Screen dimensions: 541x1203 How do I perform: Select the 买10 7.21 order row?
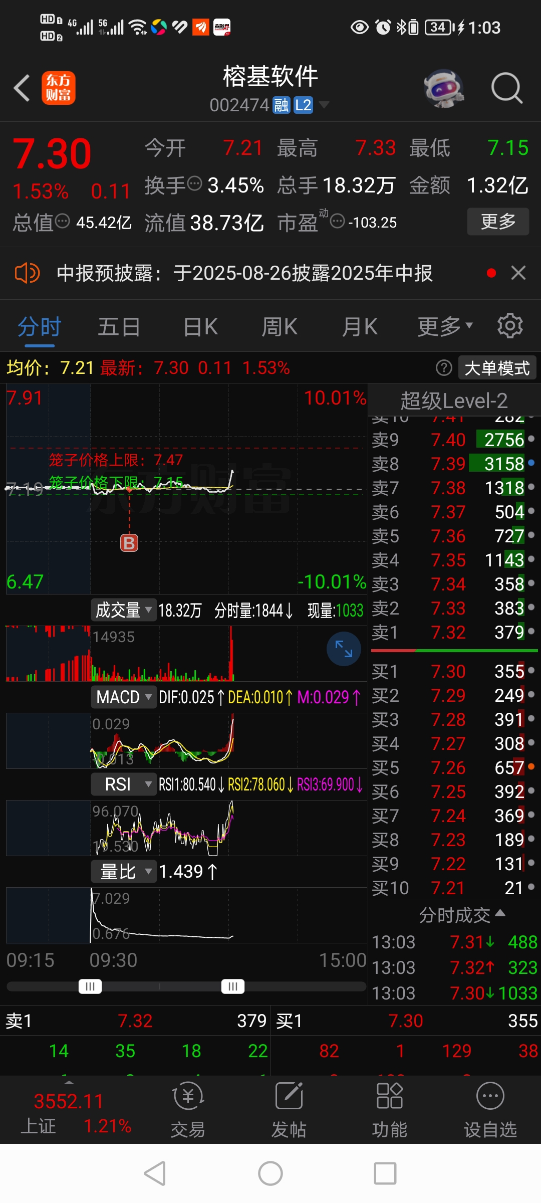click(x=454, y=888)
